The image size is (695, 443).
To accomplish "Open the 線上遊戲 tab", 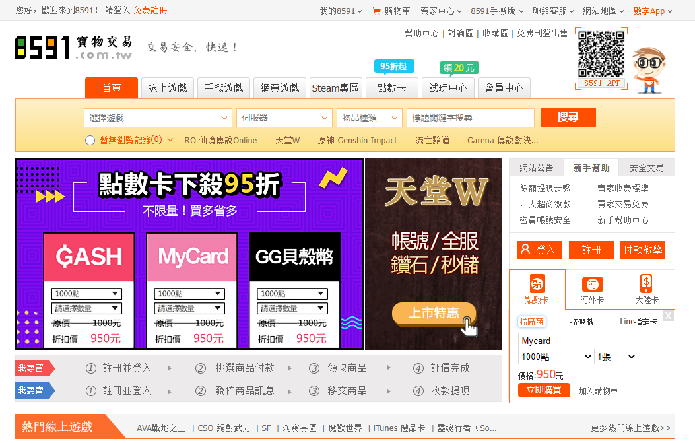I will (168, 88).
